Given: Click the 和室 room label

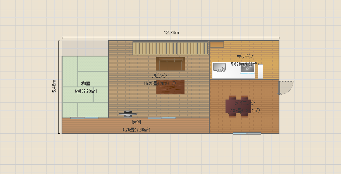Looking at the screenshot, I should (86, 83).
